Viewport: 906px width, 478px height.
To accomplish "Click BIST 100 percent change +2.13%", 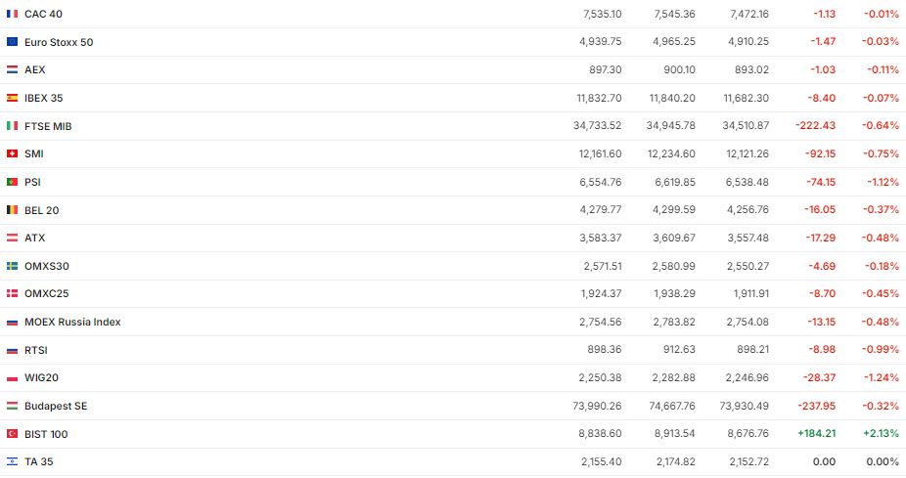I will 881,434.
